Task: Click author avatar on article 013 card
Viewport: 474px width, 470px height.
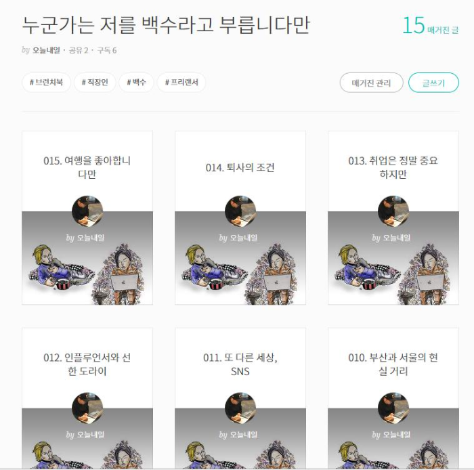Action: coord(393,211)
